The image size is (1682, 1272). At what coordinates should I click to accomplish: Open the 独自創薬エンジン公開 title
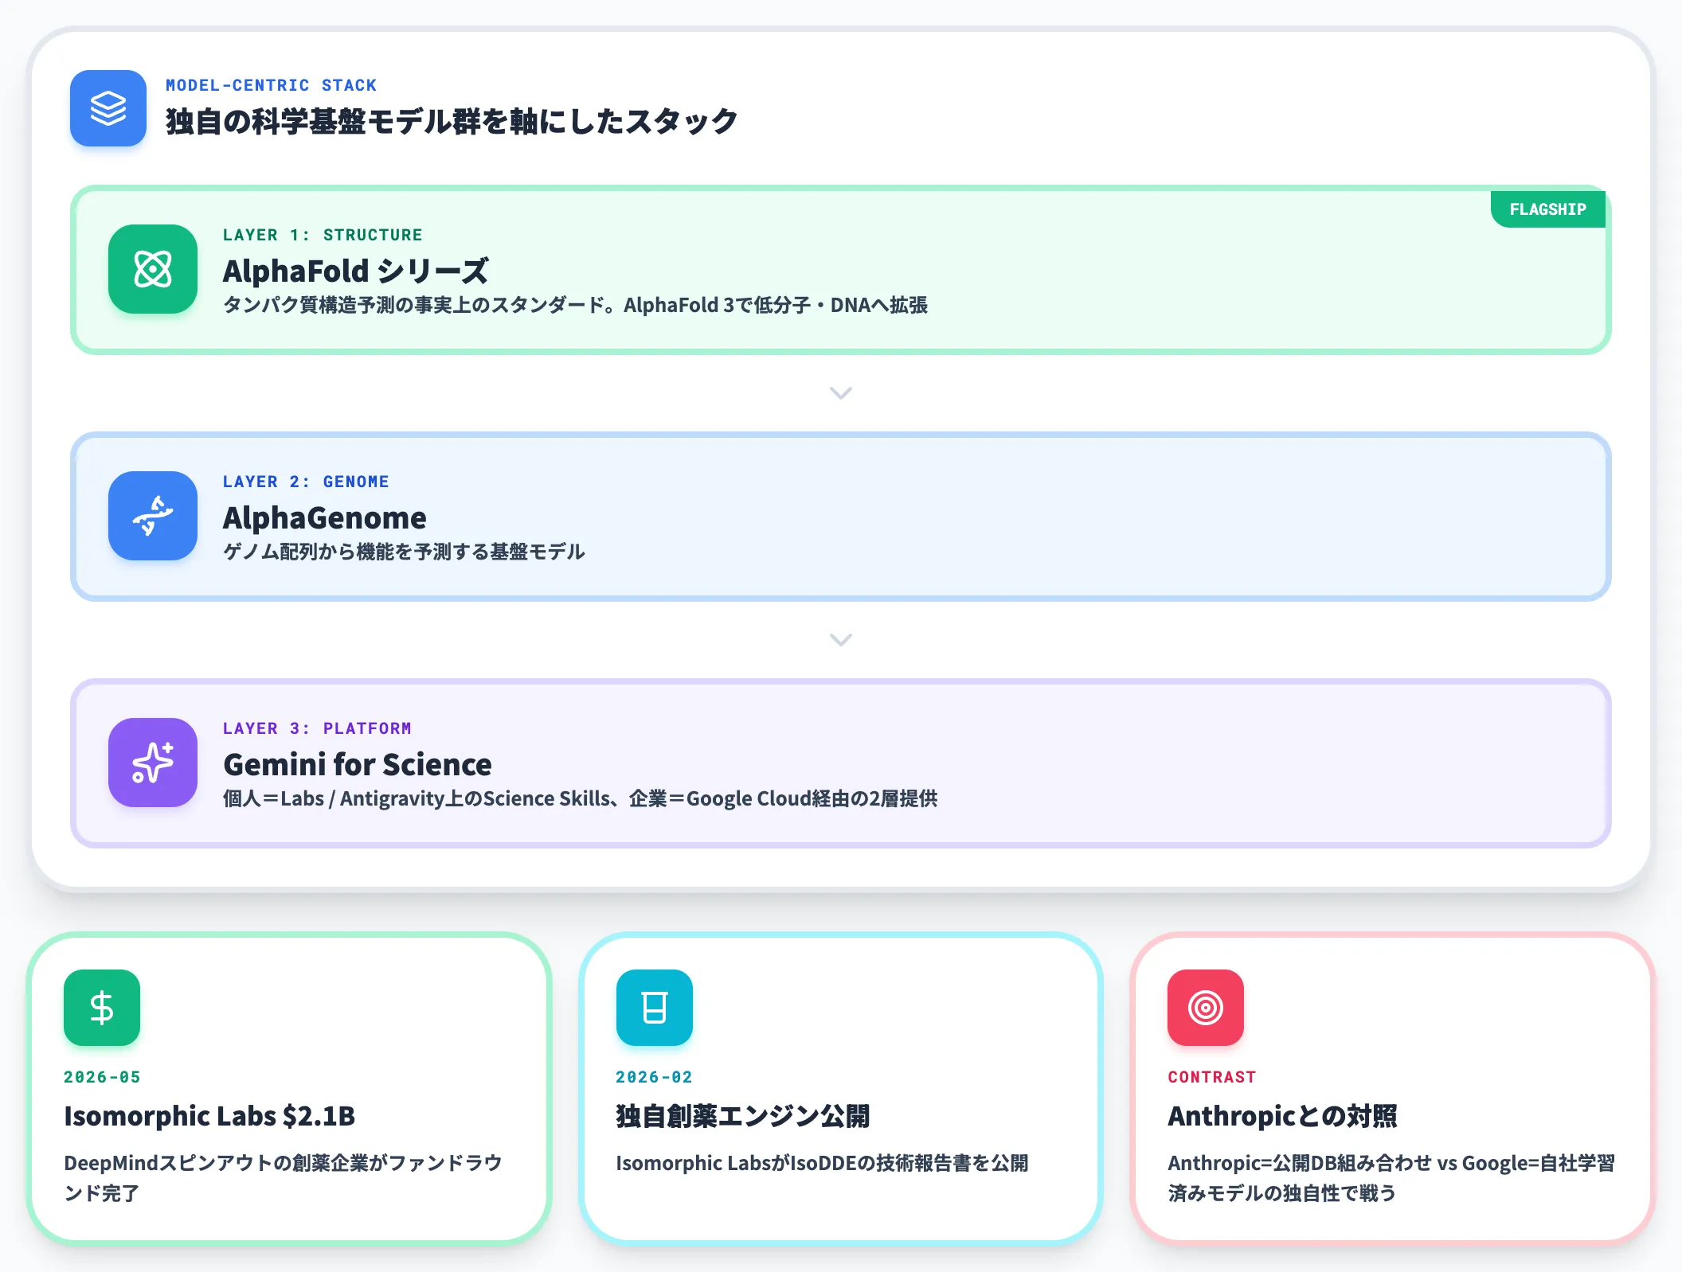[x=742, y=1116]
